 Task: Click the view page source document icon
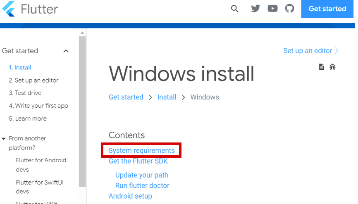(x=322, y=67)
